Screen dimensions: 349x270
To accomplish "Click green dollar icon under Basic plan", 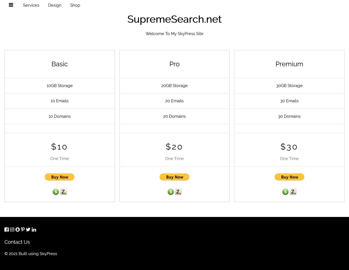I will tap(56, 192).
